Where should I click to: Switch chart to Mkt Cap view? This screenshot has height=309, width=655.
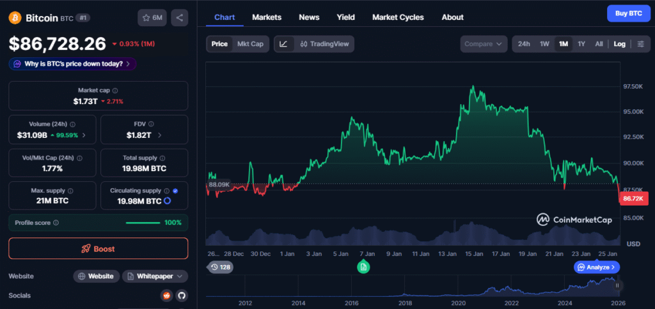249,44
